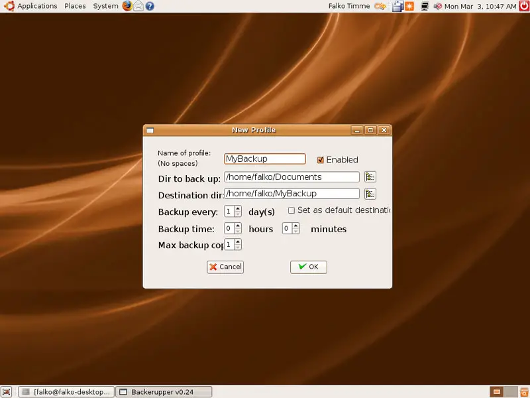Click the Max backup copies number field
Image resolution: width=530 pixels, height=398 pixels.
[x=229, y=244]
